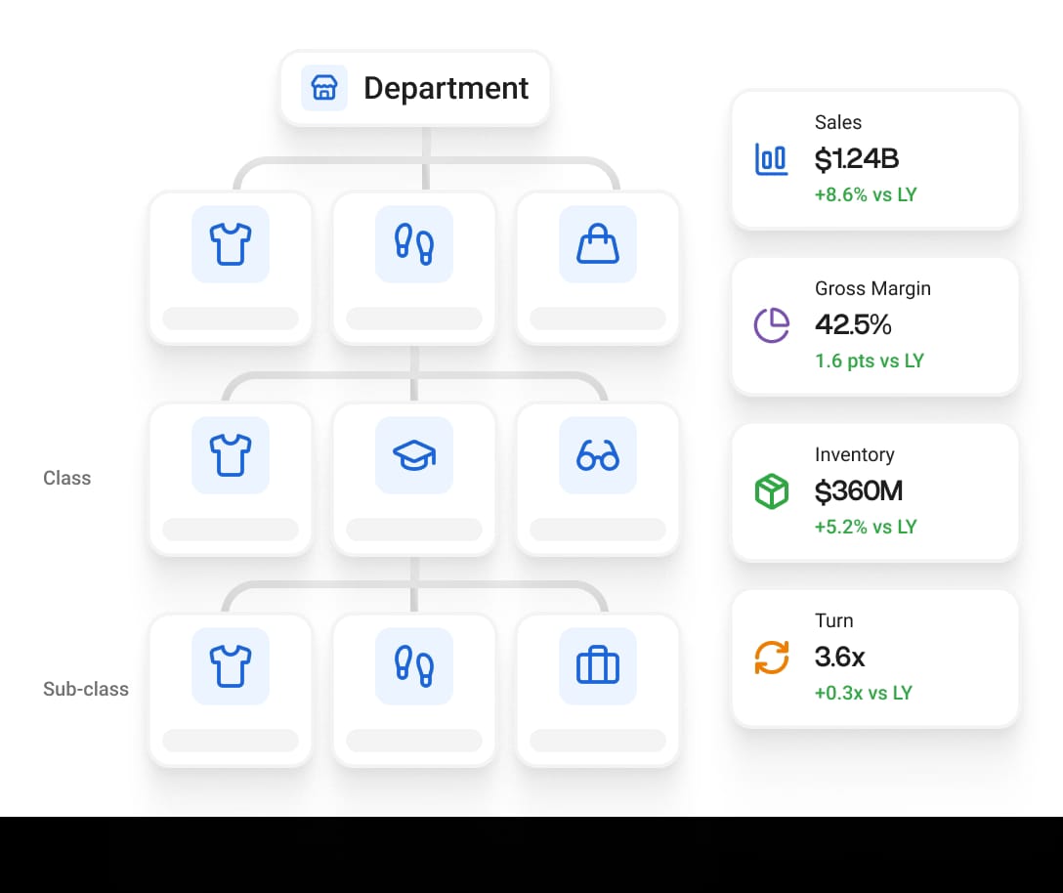Click the 1.6 pts vs LY text
Image resolution: width=1063 pixels, height=893 pixels.
tap(870, 361)
